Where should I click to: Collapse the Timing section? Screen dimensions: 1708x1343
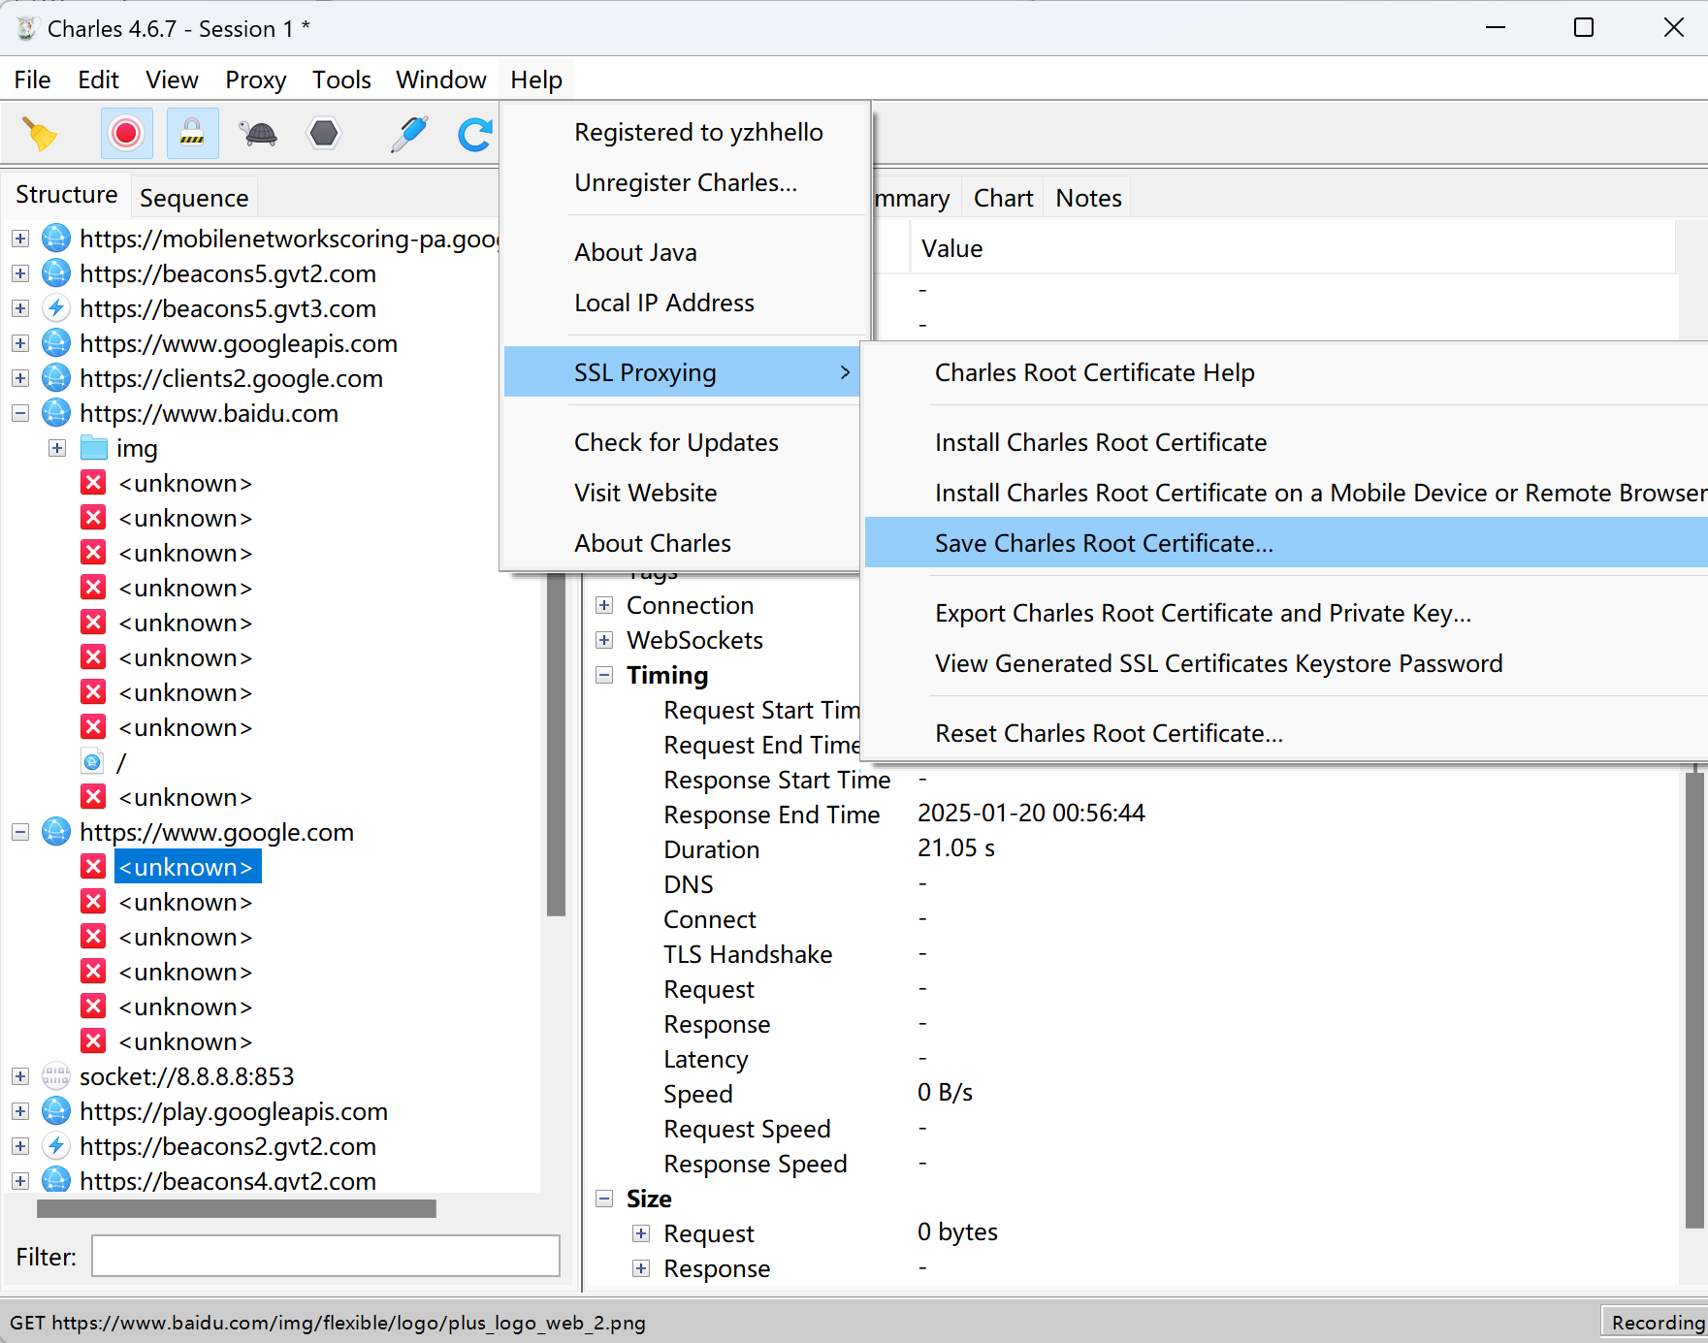point(604,675)
